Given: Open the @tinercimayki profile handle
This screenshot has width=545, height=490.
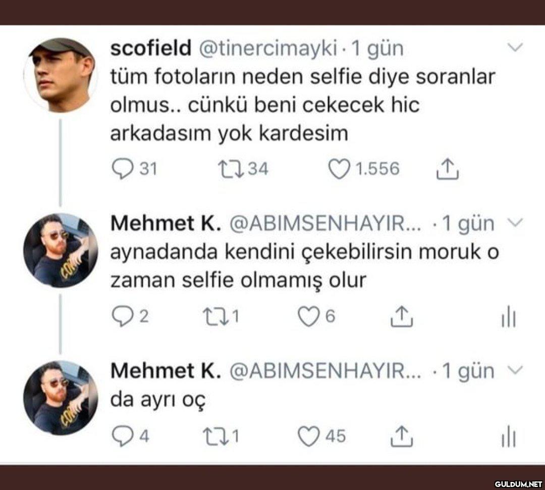Looking at the screenshot, I should (269, 48).
